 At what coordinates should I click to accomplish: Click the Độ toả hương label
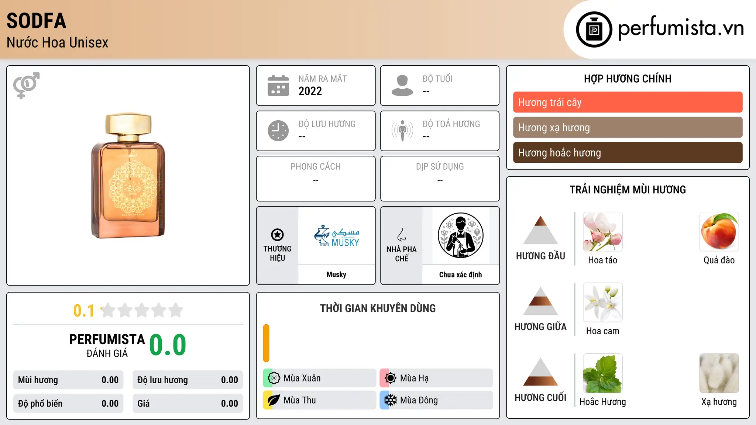[451, 124]
